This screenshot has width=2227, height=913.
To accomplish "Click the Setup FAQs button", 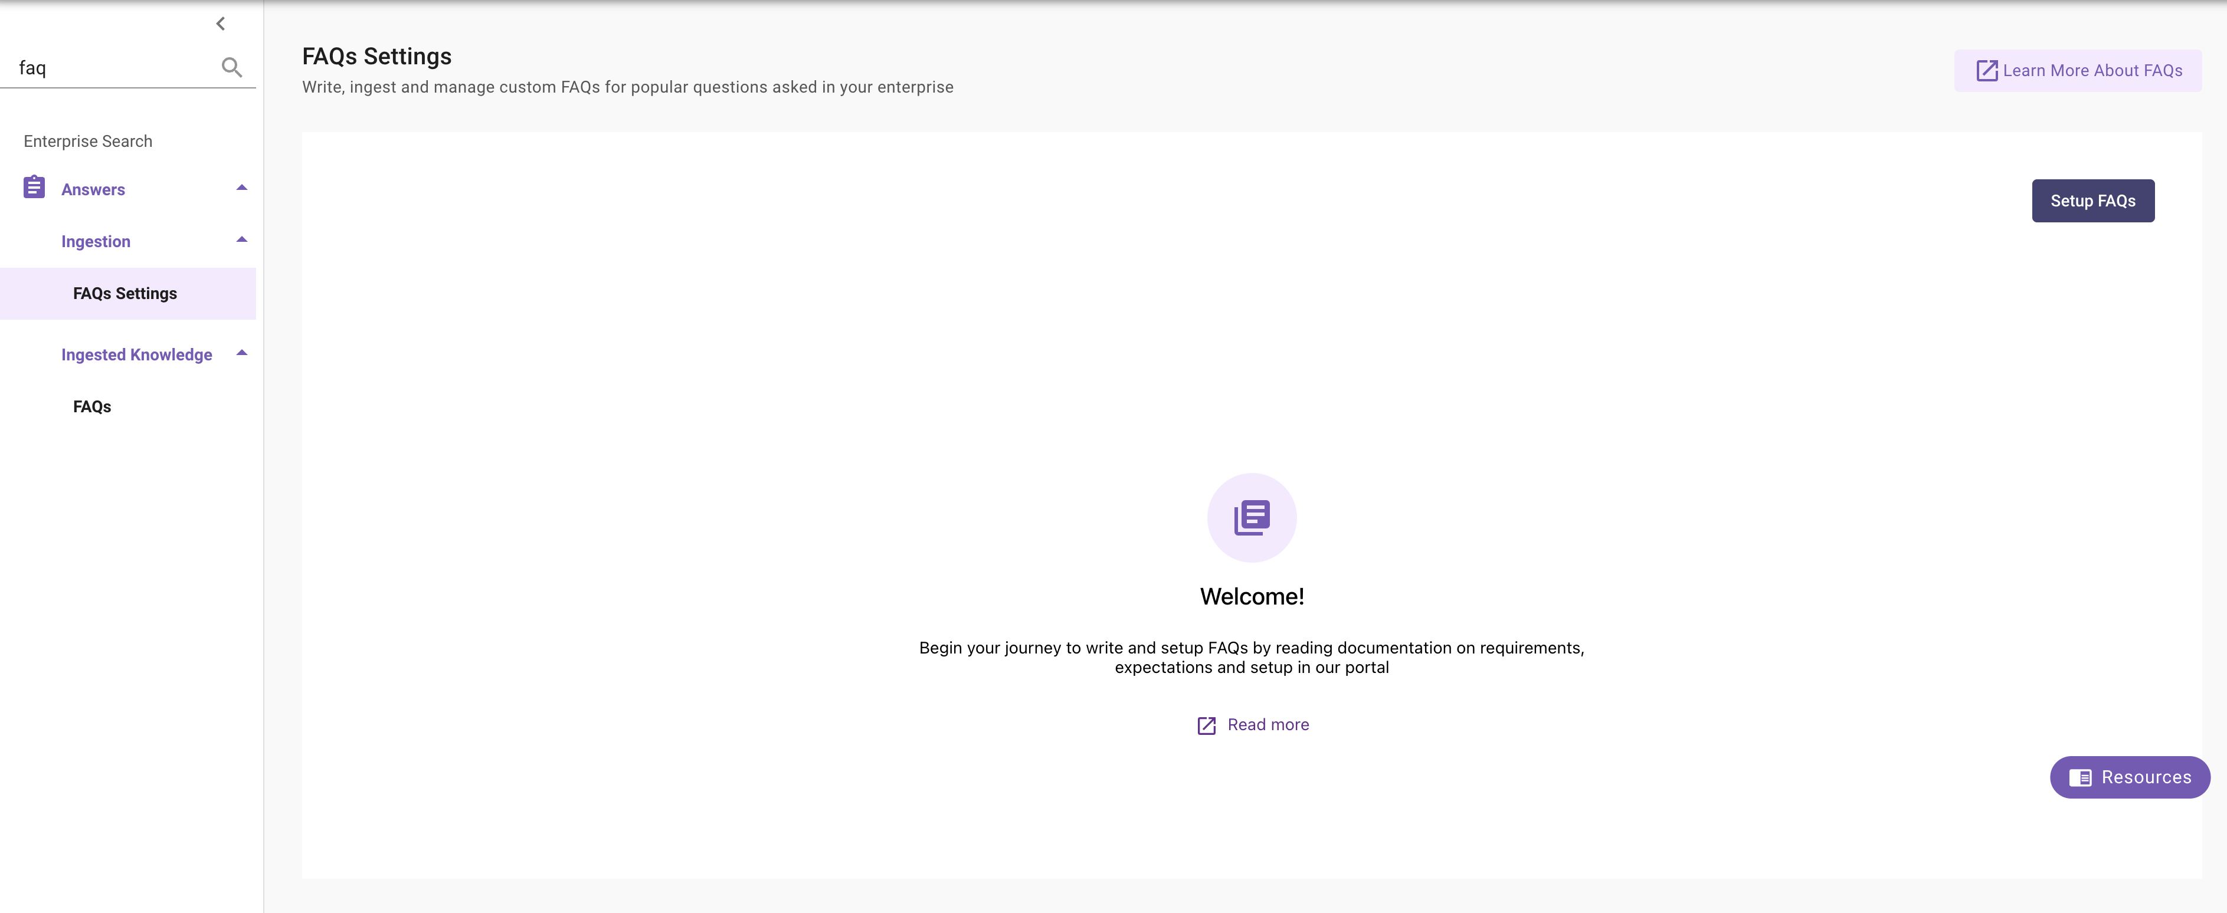I will pos(2092,201).
